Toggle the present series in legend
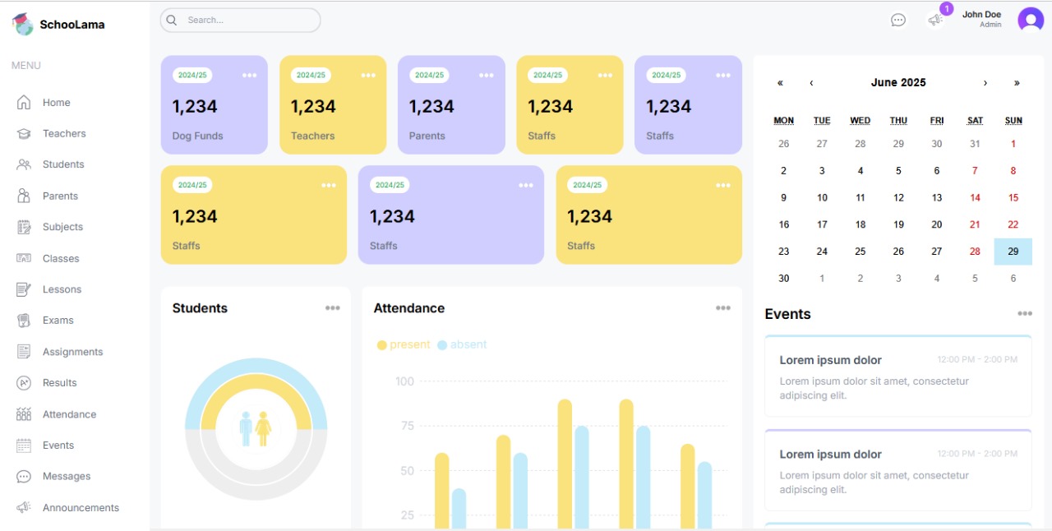1052x531 pixels. click(404, 344)
